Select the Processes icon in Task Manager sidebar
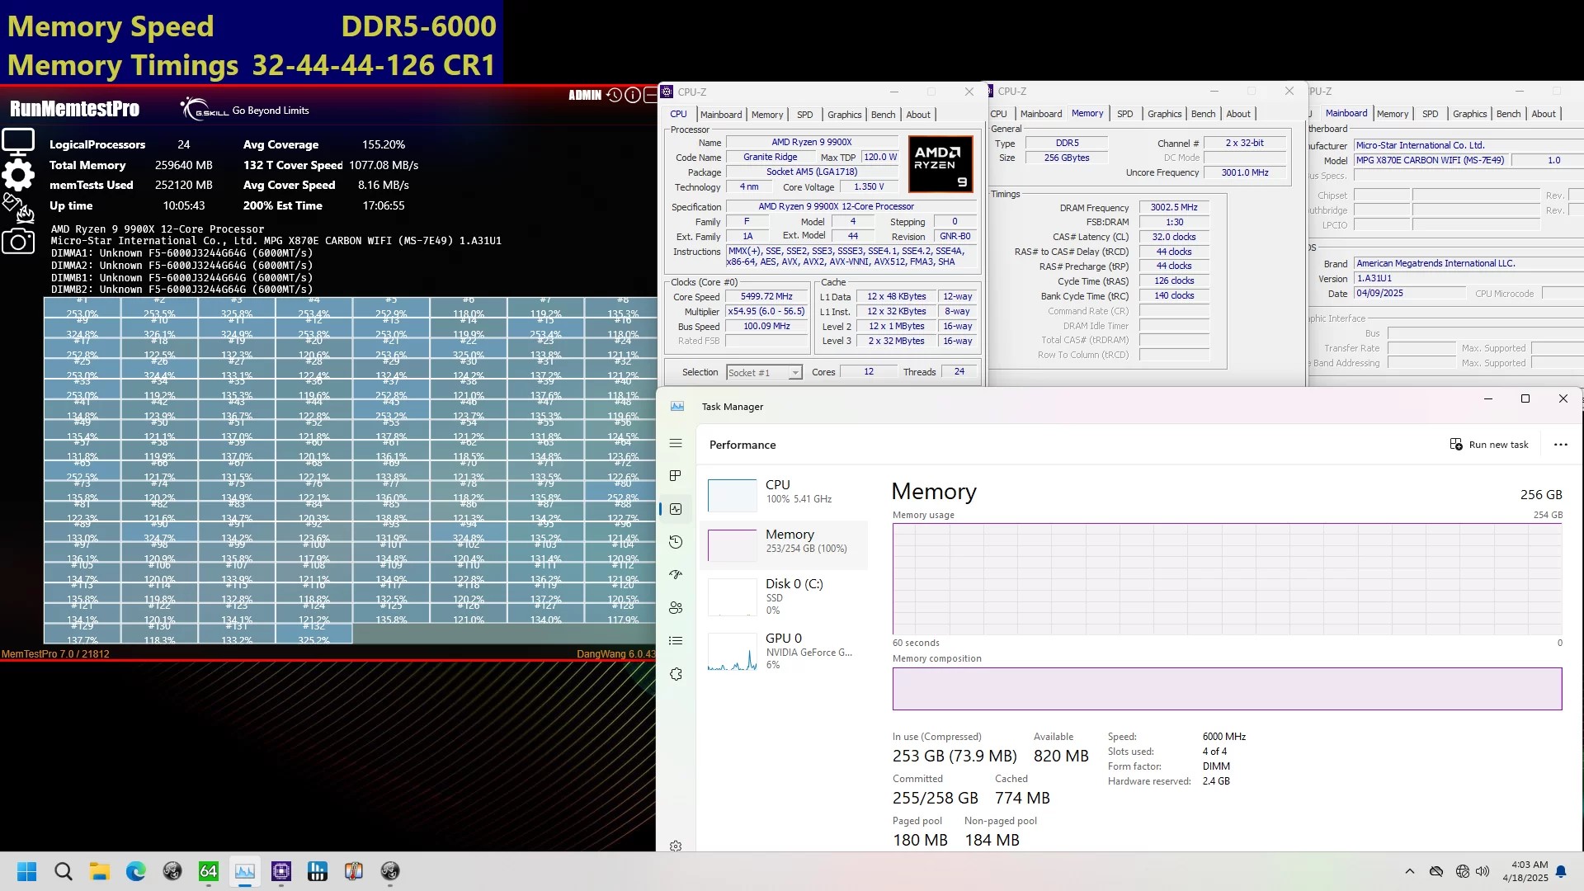The height and width of the screenshot is (891, 1584). [x=676, y=476]
